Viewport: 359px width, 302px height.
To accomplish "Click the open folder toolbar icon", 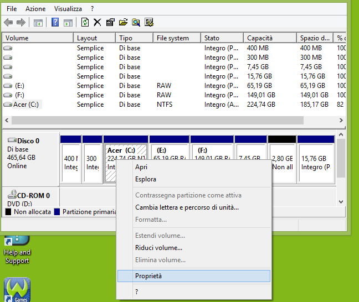I will click(x=123, y=22).
